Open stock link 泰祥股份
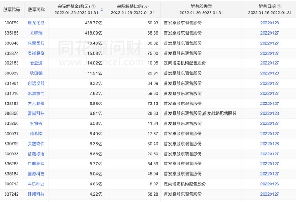 tap(36, 53)
